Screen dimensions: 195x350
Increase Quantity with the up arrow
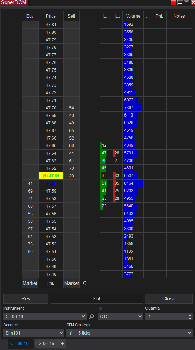point(190,315)
